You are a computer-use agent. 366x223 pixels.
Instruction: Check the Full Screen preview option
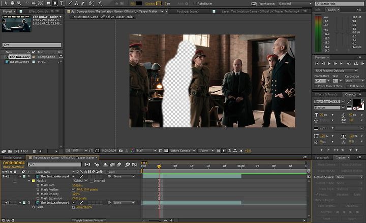[x=348, y=86]
